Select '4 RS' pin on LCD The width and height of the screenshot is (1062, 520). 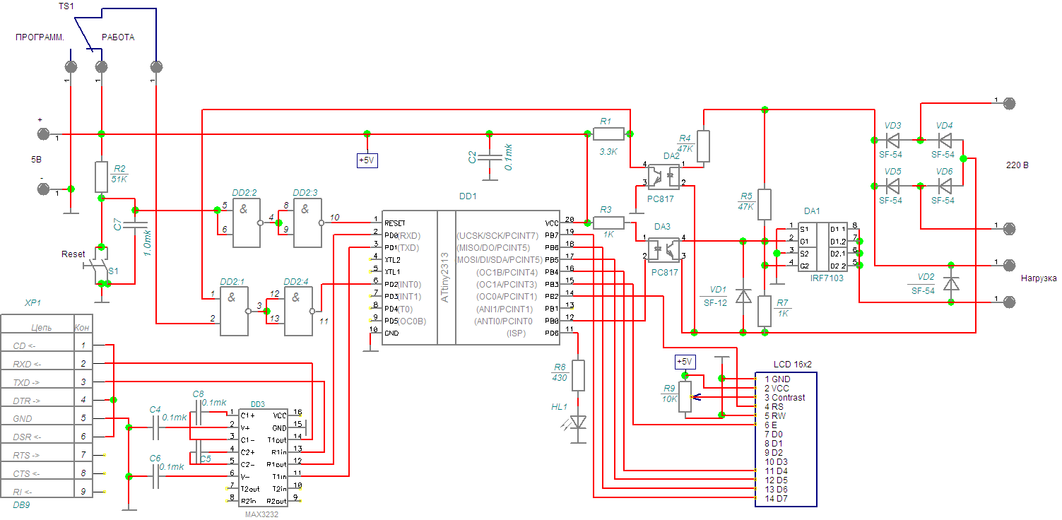click(773, 407)
